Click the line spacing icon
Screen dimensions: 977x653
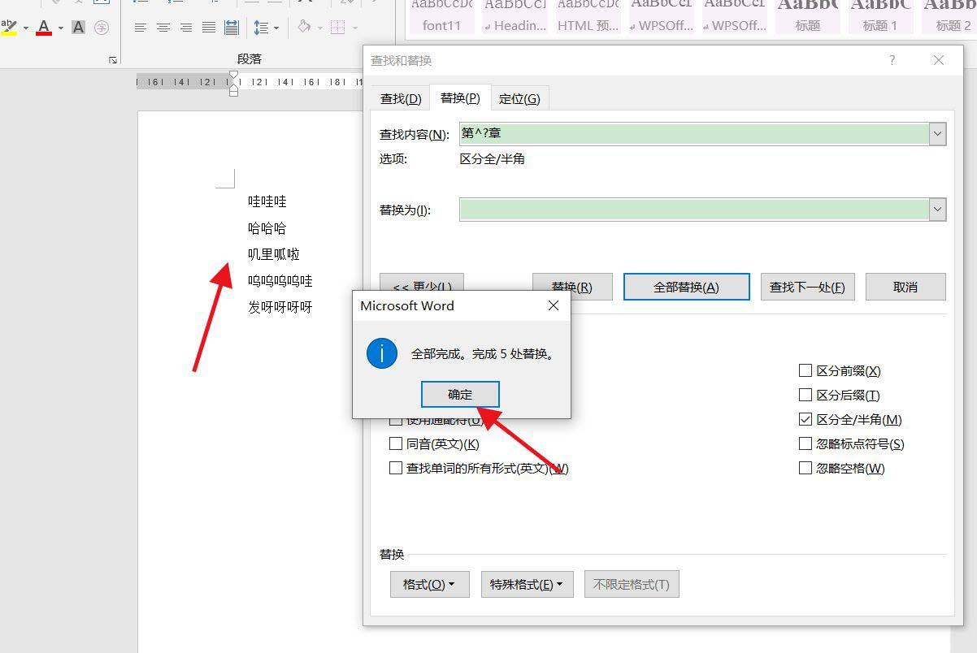tap(261, 28)
